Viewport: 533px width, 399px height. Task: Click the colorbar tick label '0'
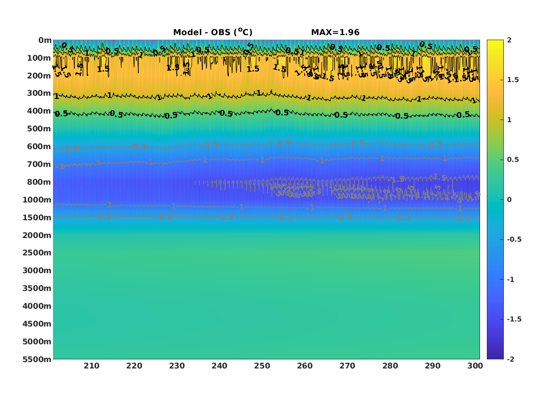509,200
